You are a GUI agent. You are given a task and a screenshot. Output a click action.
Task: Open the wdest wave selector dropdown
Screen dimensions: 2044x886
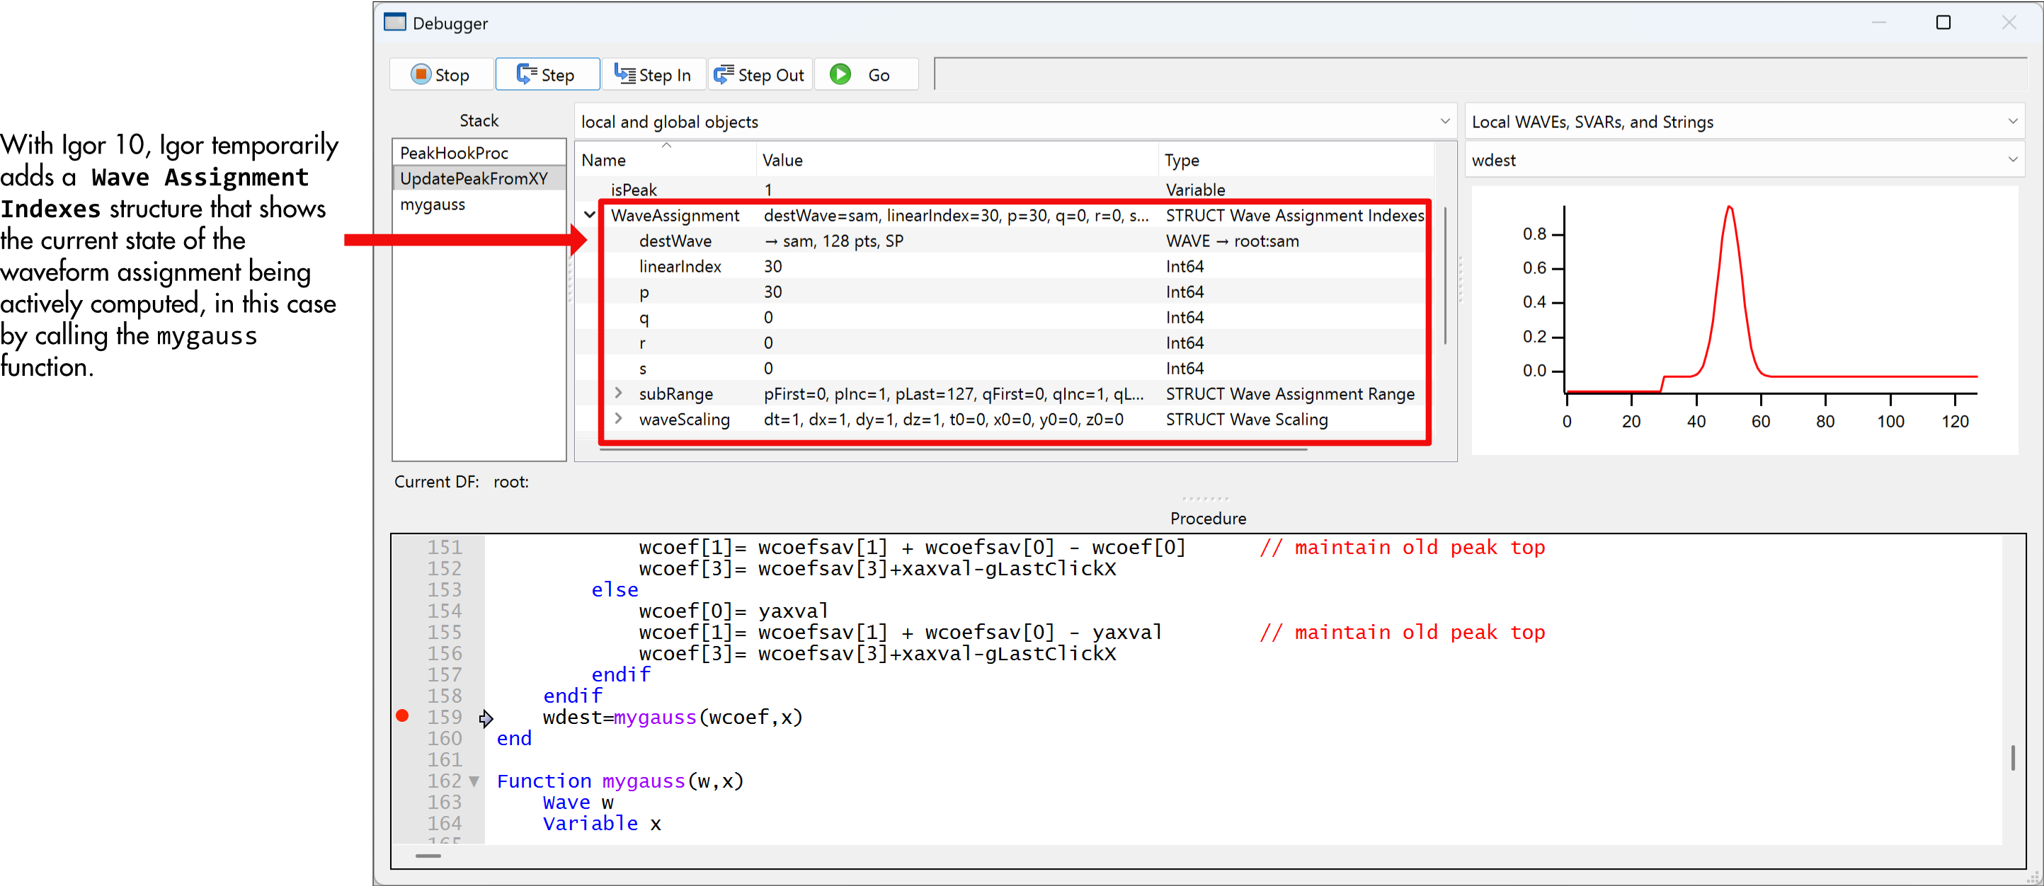[x=2012, y=159]
